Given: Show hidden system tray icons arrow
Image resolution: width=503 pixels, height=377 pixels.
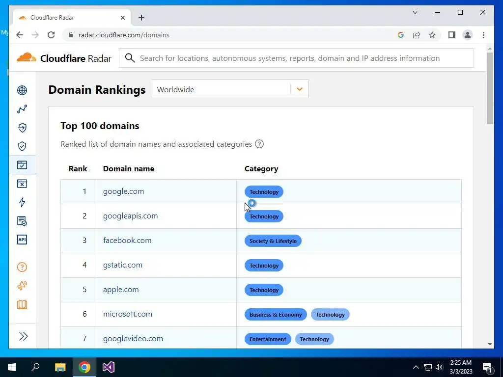Looking at the screenshot, I should [416, 367].
